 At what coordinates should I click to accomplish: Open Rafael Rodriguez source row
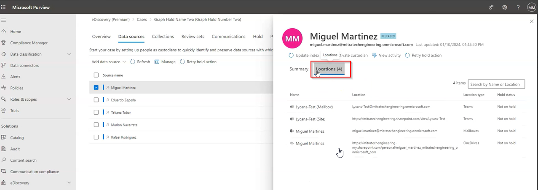tap(181, 137)
